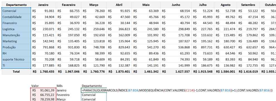The height and width of the screenshot is (101, 276).
Task: Click Contabilidade Fevereiro value 49.027
Action: pyautogui.click(x=69, y=17)
